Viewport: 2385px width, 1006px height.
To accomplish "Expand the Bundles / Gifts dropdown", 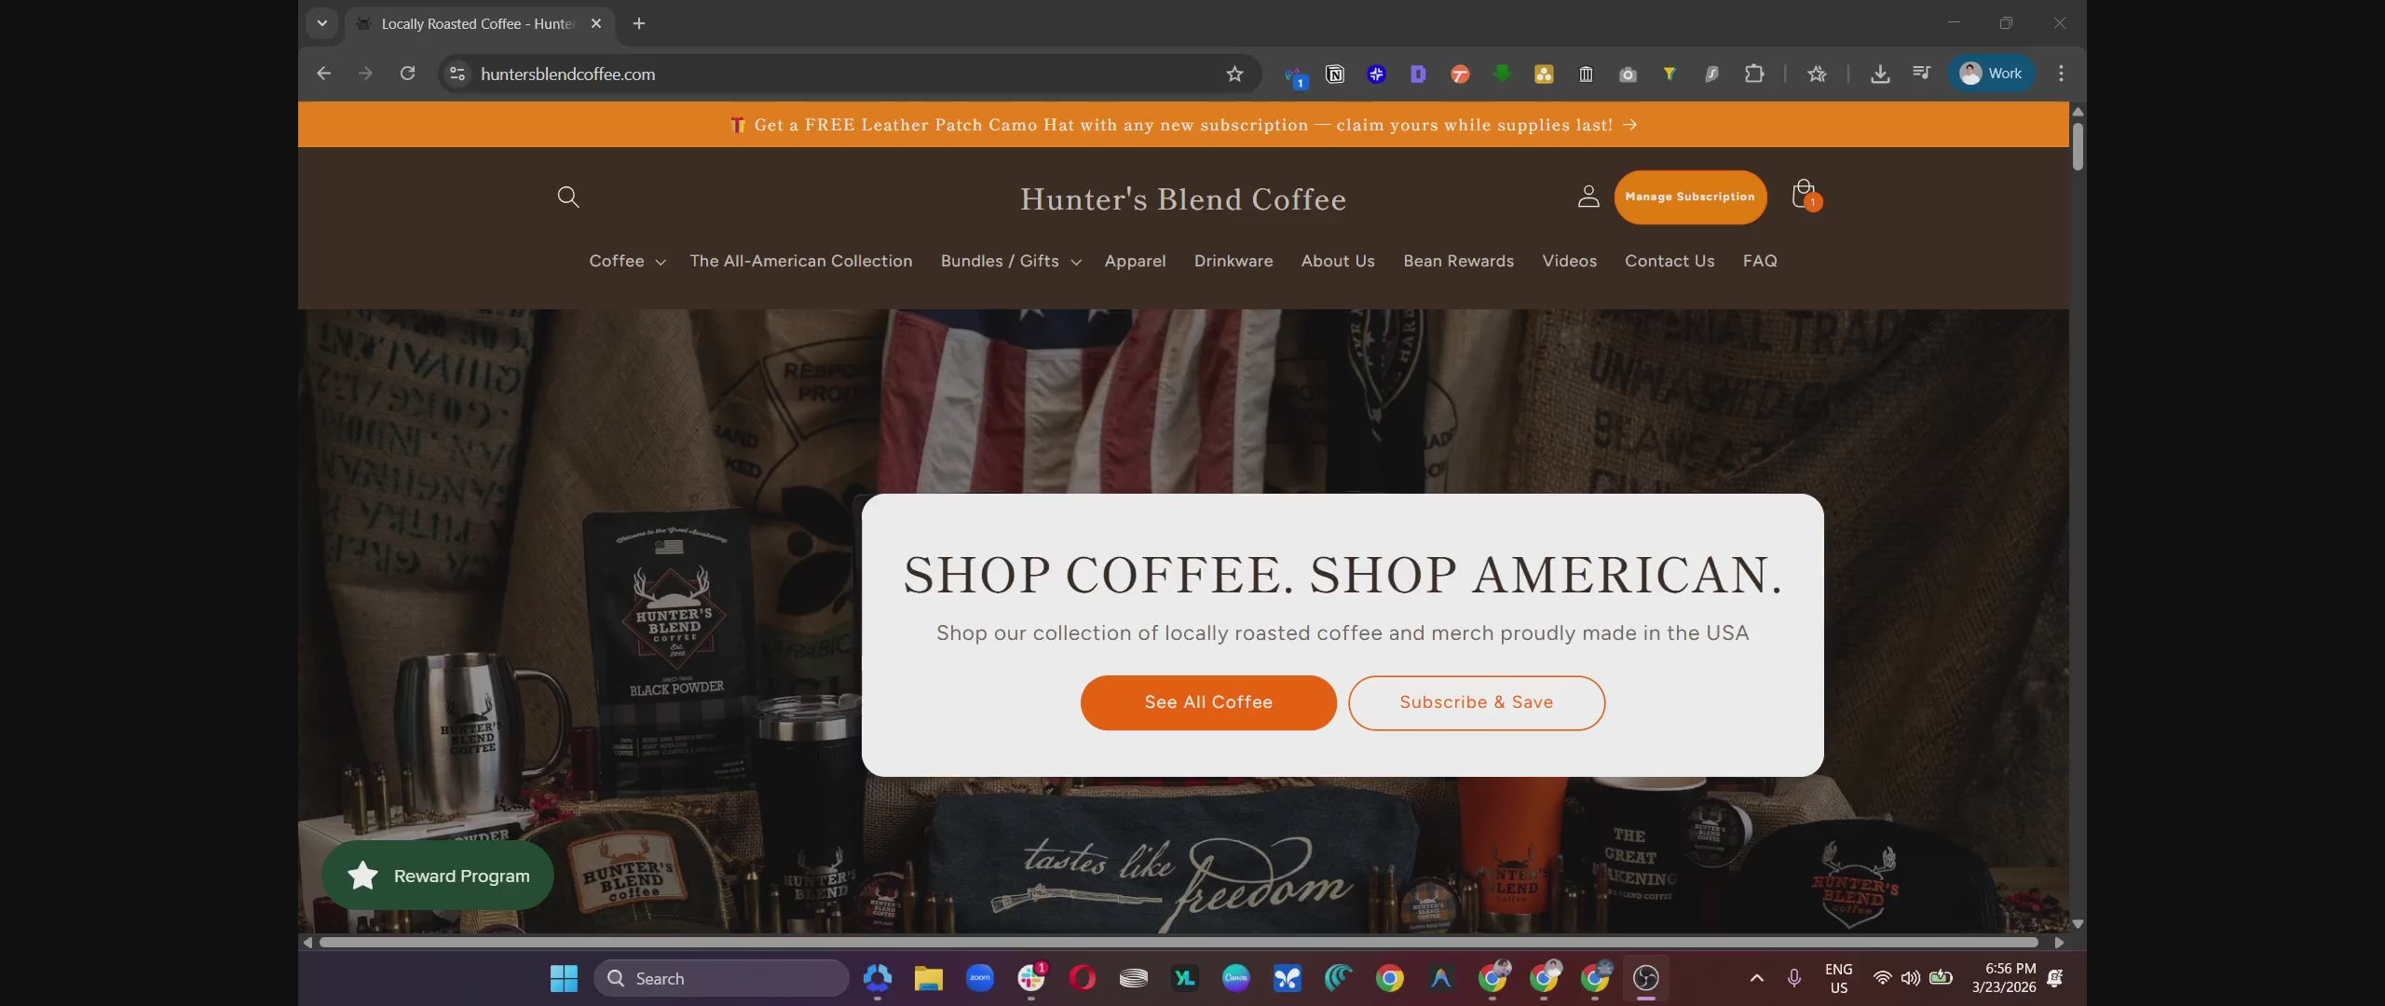I will pyautogui.click(x=1011, y=261).
